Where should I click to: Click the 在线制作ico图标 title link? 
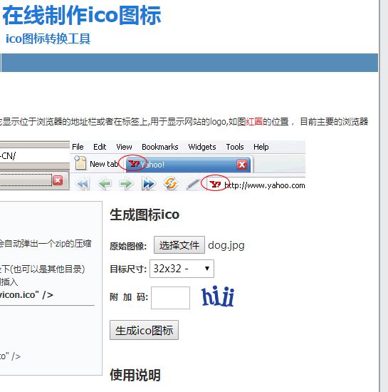tap(82, 16)
